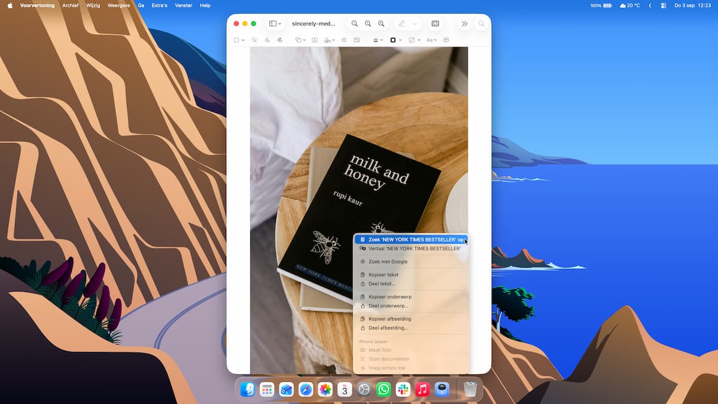The height and width of the screenshot is (404, 718).
Task: Click the crop to selection toolbar icon
Action: [436, 23]
